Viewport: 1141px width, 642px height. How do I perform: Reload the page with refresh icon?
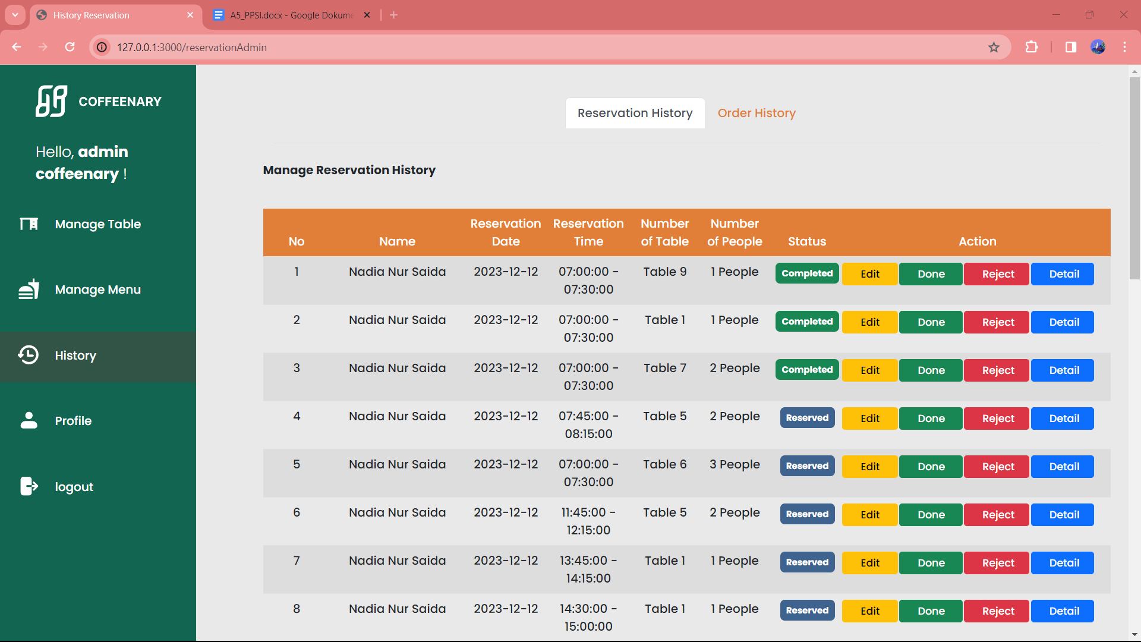pyautogui.click(x=70, y=47)
